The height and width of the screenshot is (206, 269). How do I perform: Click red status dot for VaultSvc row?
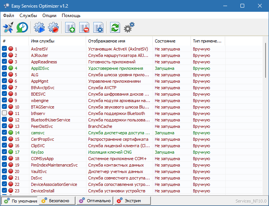tap(11, 171)
